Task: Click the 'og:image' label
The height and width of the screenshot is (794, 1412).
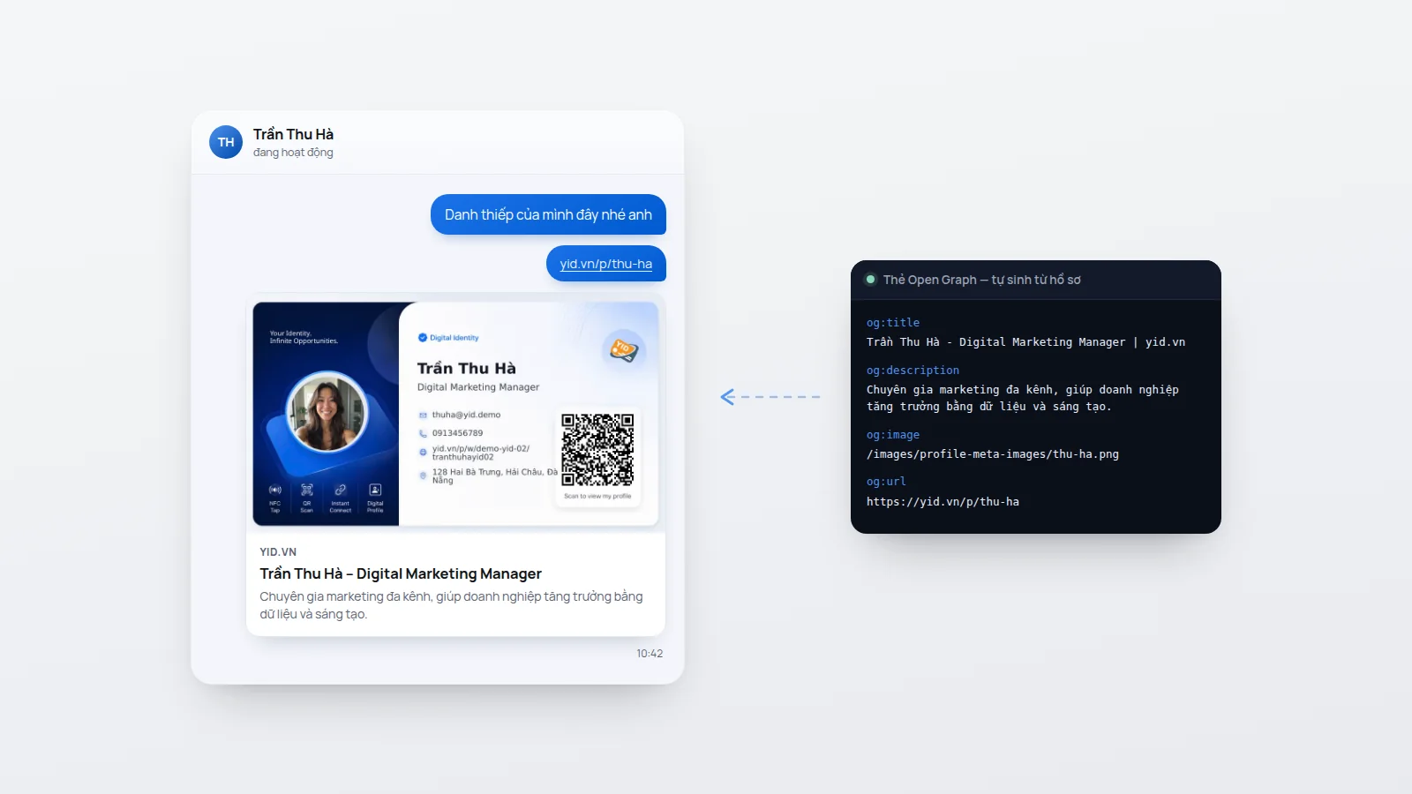Action: click(x=893, y=435)
